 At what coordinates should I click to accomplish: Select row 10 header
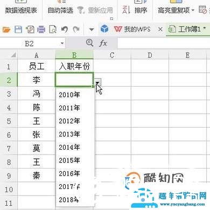(9, 189)
